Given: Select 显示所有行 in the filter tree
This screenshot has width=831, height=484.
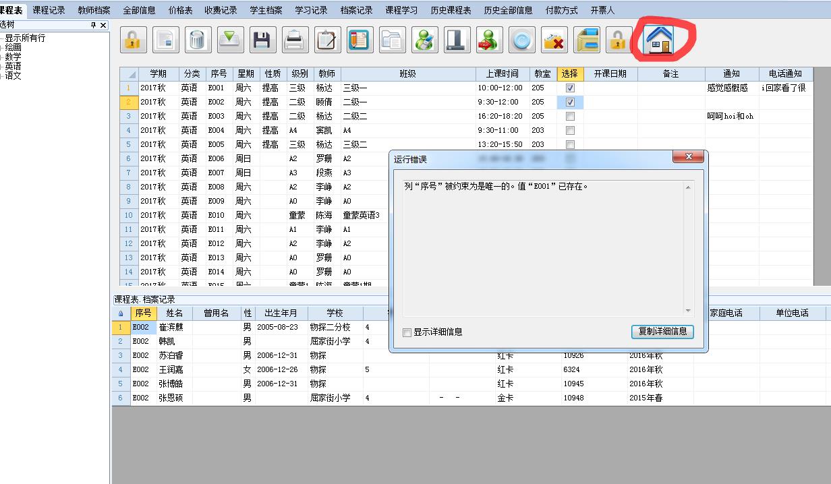Looking at the screenshot, I should 25,38.
